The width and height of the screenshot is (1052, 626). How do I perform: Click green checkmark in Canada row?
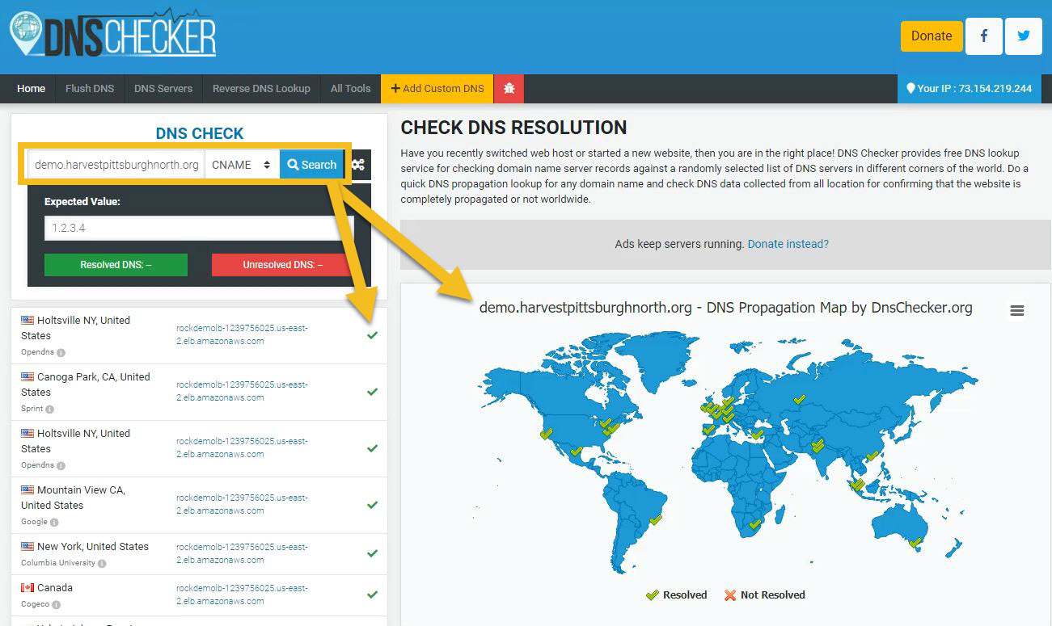[372, 594]
